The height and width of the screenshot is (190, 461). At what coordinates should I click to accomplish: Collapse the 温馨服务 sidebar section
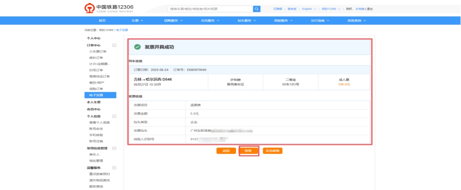[x=114, y=168]
